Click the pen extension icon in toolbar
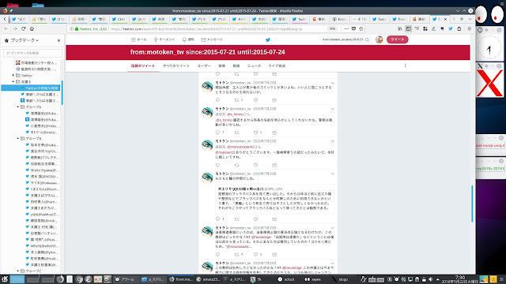 [x=434, y=28]
